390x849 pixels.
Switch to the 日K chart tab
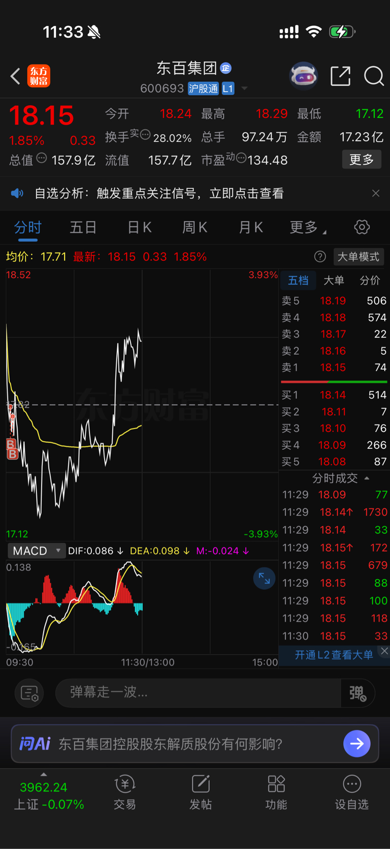point(139,227)
